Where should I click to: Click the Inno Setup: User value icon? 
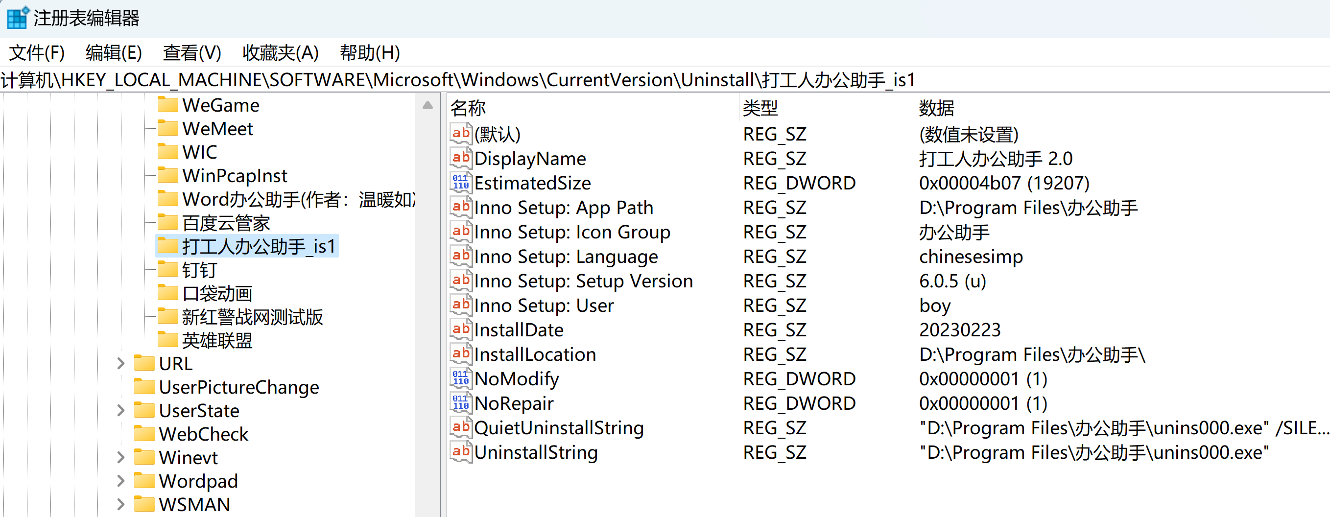[x=460, y=305]
